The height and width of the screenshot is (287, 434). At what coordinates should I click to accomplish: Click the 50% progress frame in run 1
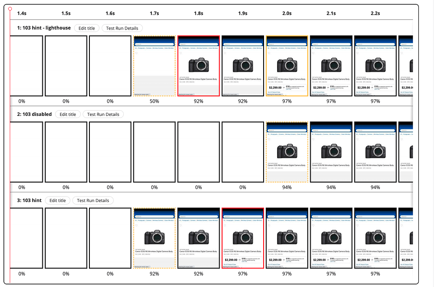click(154, 66)
